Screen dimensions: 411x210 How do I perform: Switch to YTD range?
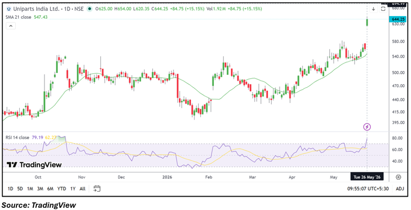62,189
